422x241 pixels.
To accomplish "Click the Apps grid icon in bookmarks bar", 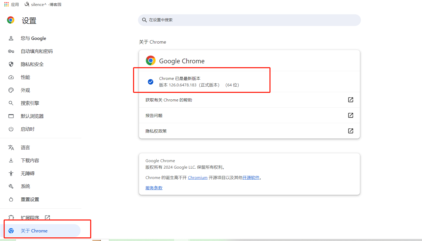I will tap(6, 4).
